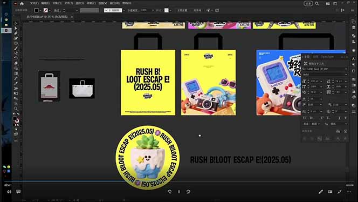This screenshot has height=202, width=358.
Task: Open the 文件(F) menu
Action: [x=35, y=3]
